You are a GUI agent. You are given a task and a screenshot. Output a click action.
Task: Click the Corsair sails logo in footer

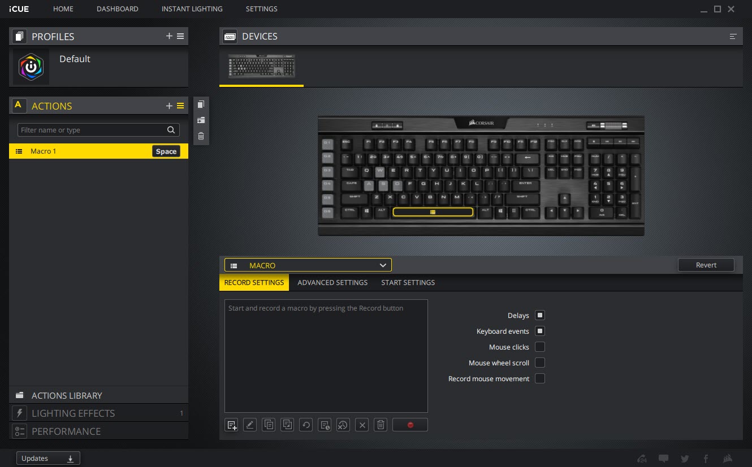tap(728, 459)
